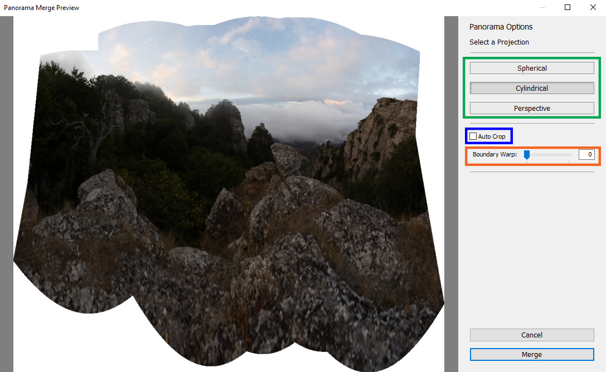Select the Spherical projection button
606x372 pixels.
[x=532, y=68]
